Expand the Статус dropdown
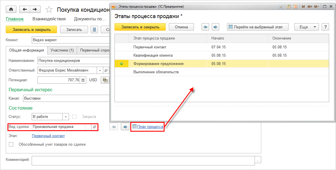The width and height of the screenshot is (336, 170). pos(66,117)
